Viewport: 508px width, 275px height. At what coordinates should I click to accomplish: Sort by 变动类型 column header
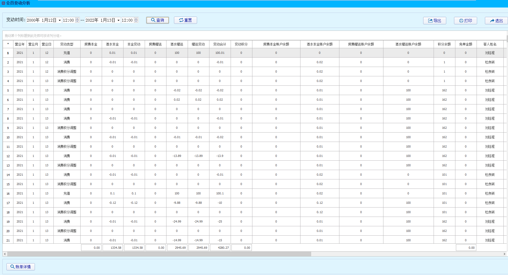[67, 44]
